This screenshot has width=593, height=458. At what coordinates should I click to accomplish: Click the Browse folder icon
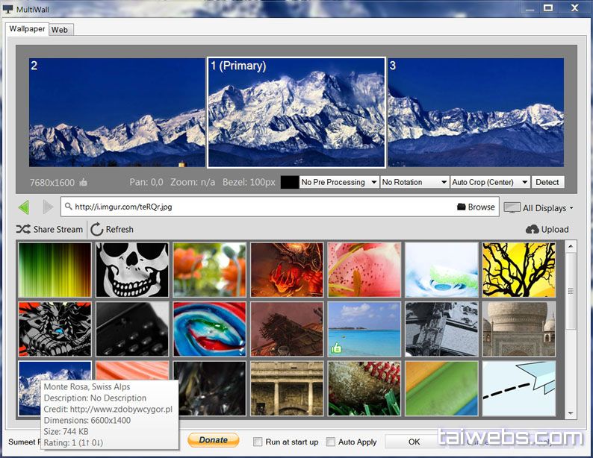461,207
